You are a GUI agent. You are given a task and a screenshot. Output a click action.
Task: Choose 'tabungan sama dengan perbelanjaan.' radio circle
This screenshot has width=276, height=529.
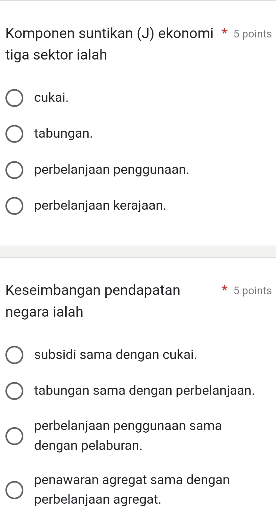pyautogui.click(x=14, y=391)
